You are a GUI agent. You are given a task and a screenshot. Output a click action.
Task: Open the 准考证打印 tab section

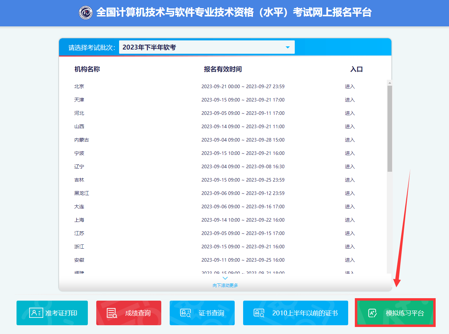coord(52,313)
